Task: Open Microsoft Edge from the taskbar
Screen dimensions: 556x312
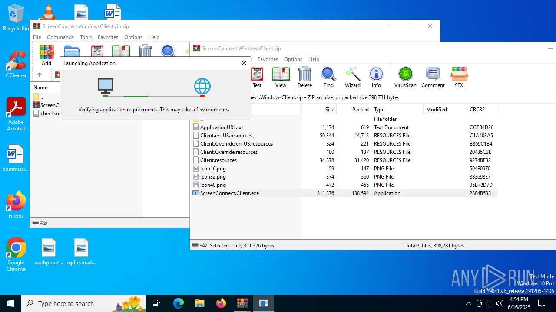Action: point(179,303)
